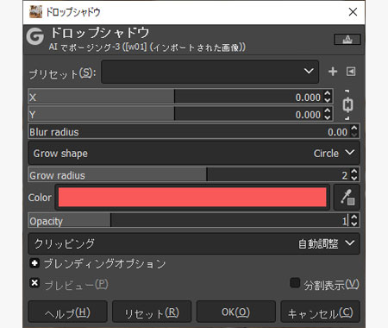This screenshot has width=388, height=328.
Task: Click the Opacity value field
Action: (345, 221)
